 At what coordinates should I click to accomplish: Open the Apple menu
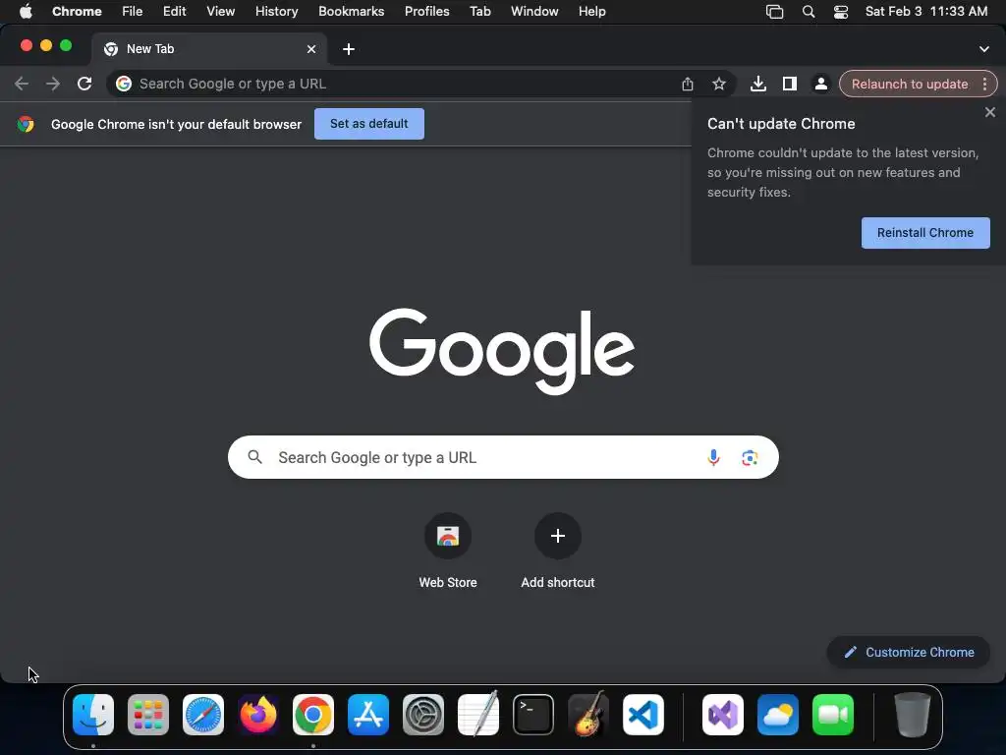coord(26,11)
